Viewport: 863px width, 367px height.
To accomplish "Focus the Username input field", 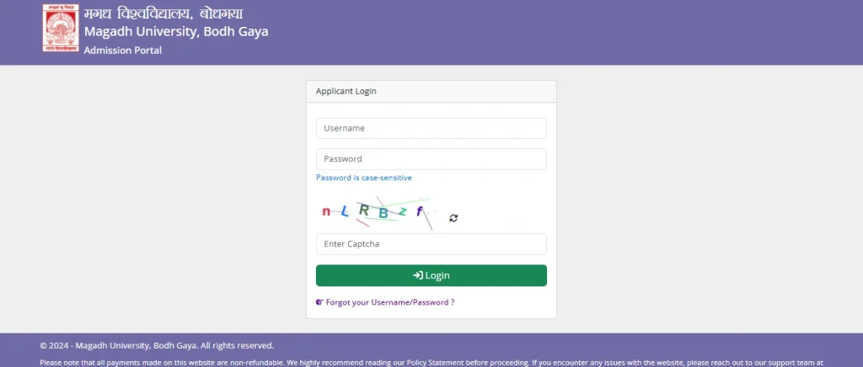I will coord(431,128).
